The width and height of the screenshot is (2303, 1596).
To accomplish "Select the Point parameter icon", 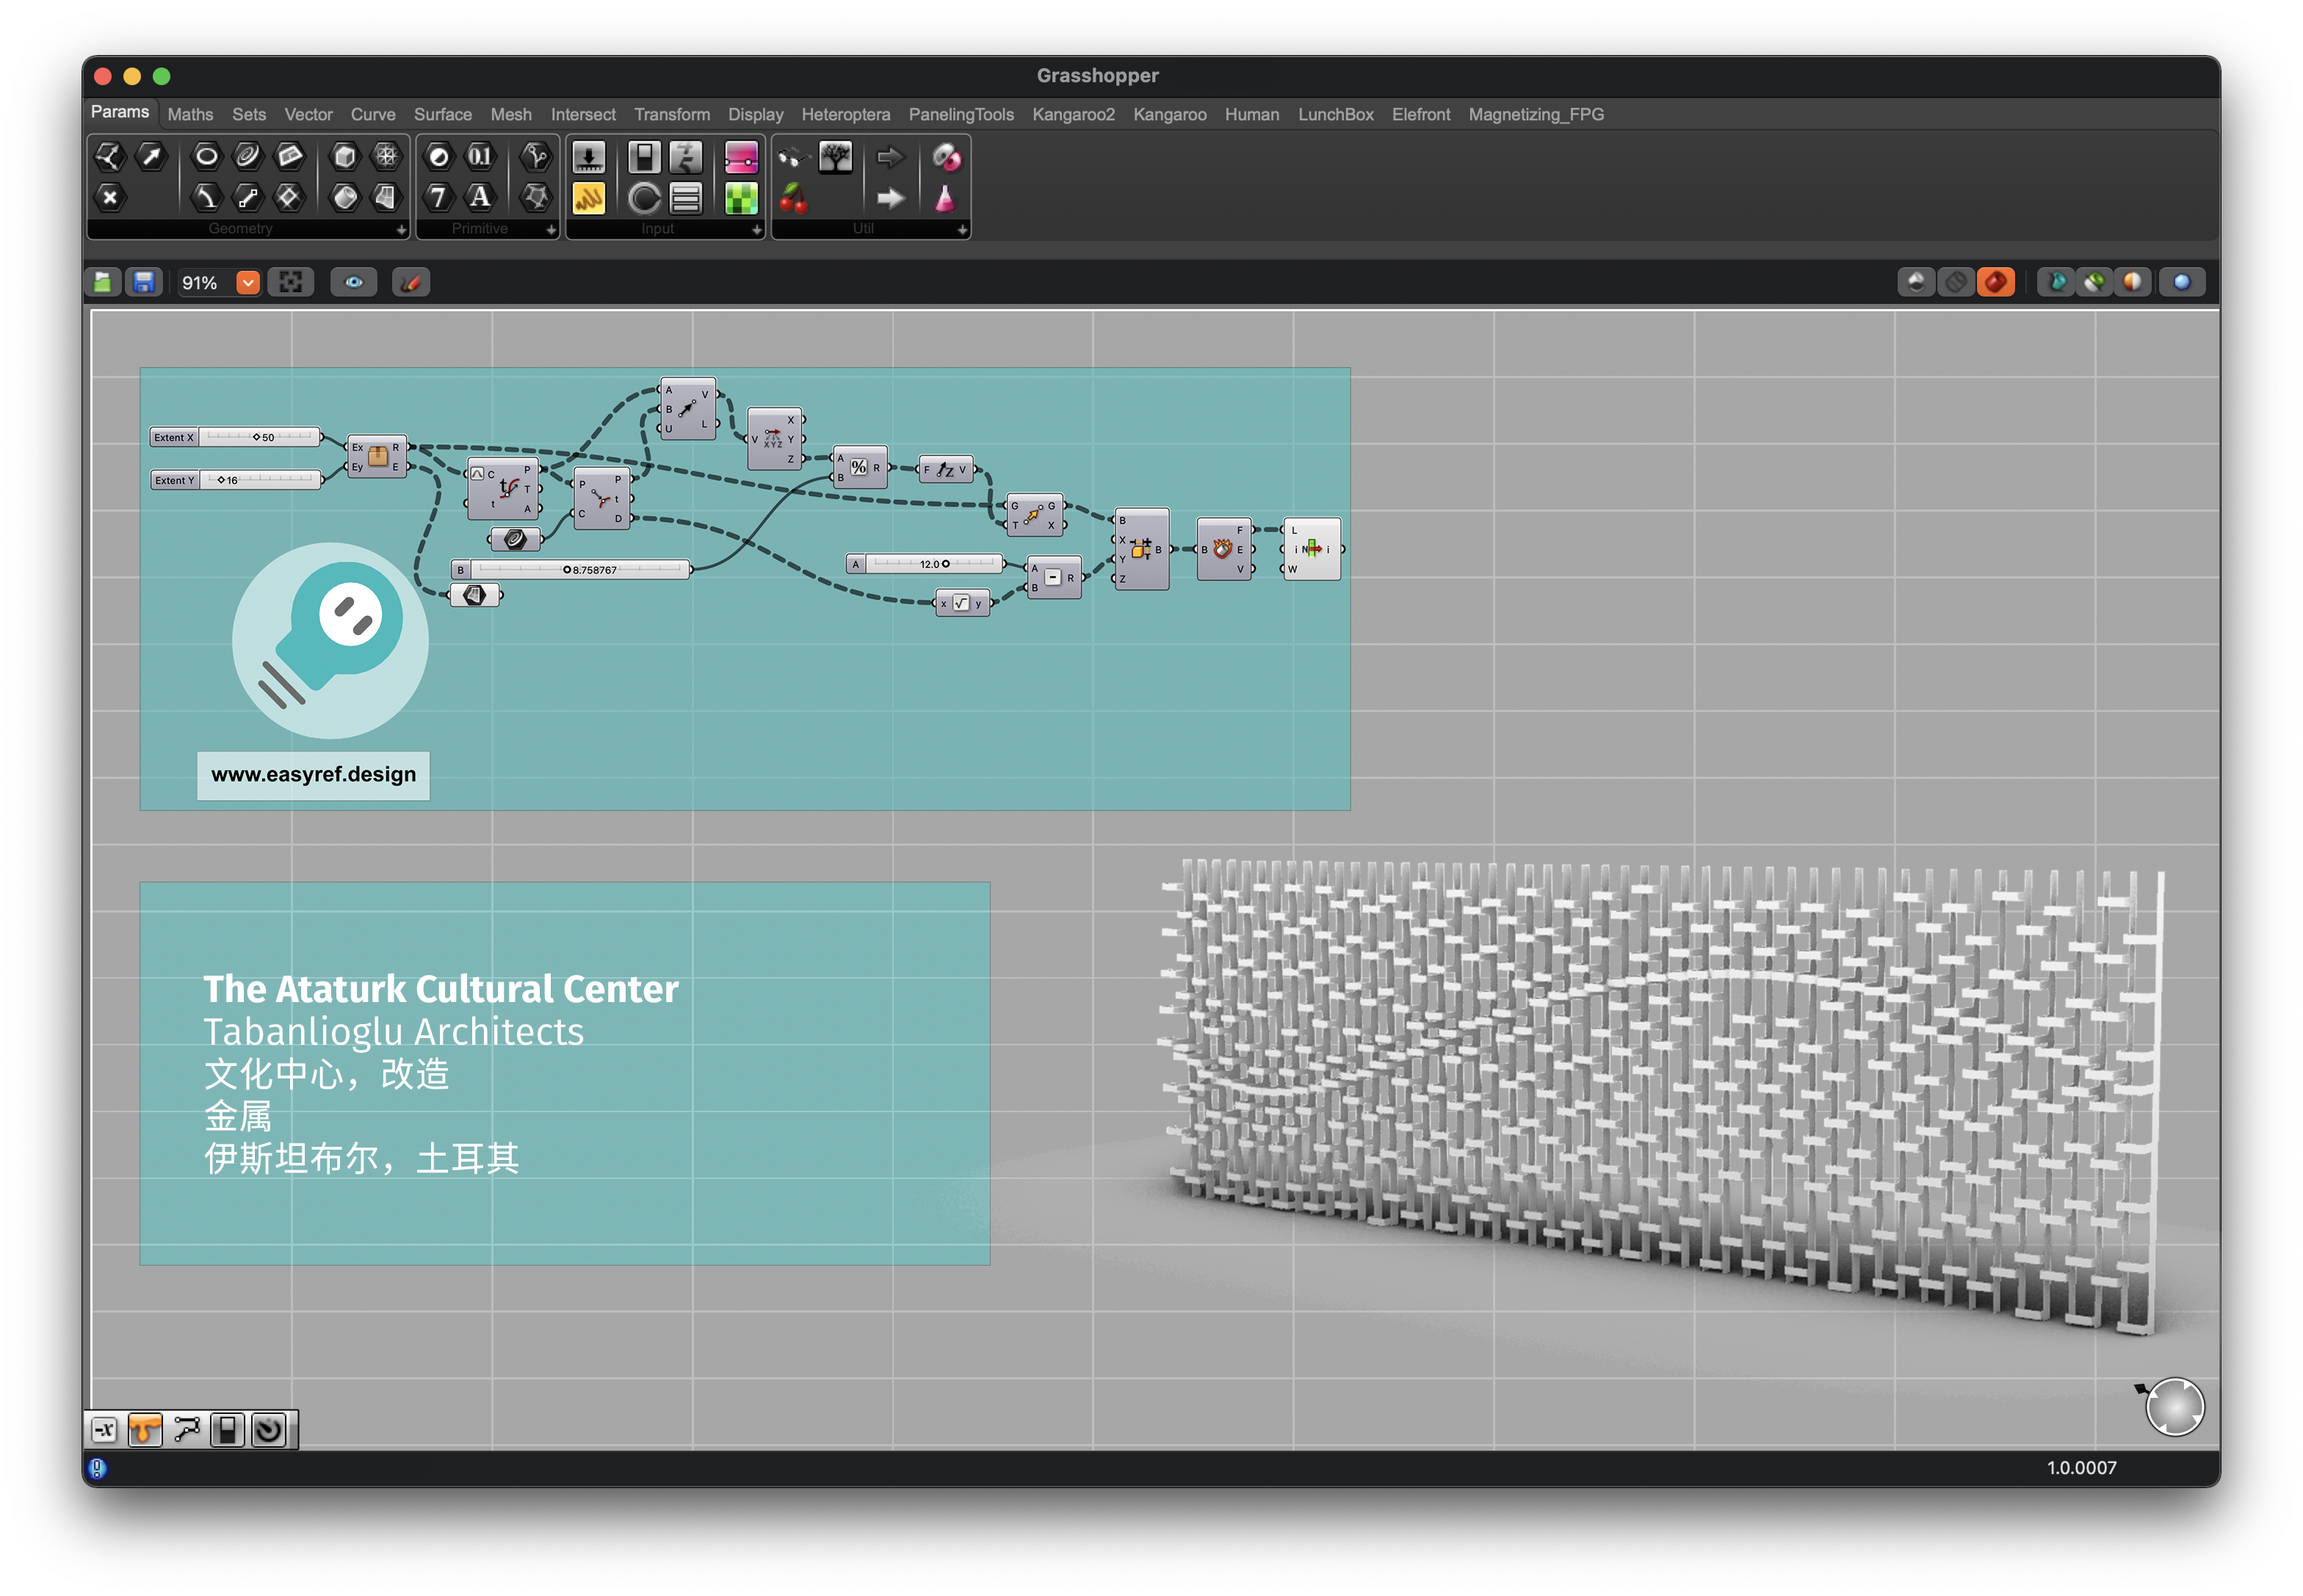I will pos(109,198).
